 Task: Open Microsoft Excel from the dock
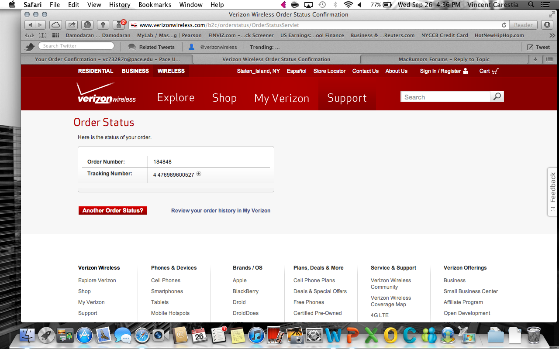click(x=371, y=335)
